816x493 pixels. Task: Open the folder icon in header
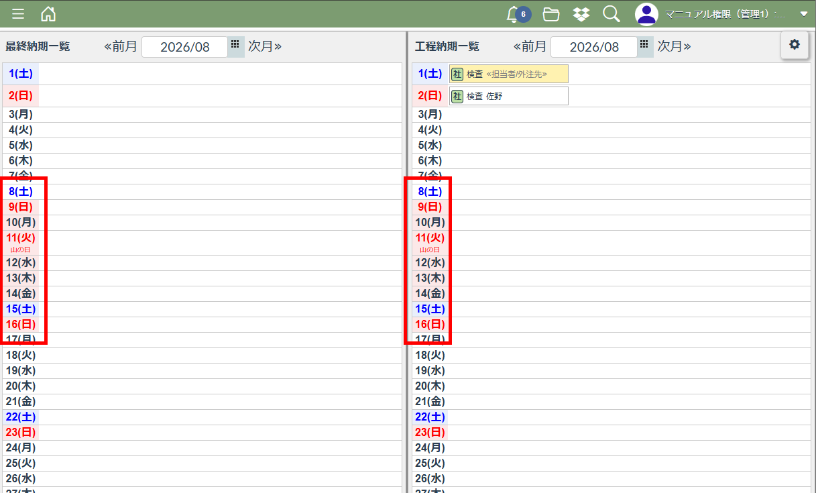(551, 14)
